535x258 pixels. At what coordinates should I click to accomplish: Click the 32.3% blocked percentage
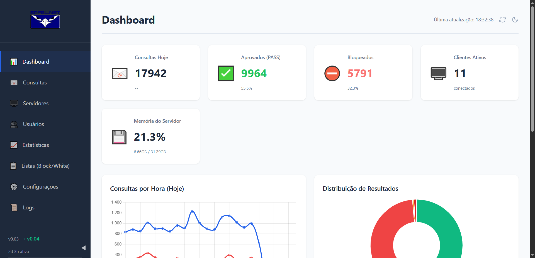(353, 88)
